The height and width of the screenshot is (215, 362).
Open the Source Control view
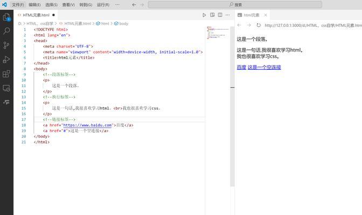[x=6, y=45]
